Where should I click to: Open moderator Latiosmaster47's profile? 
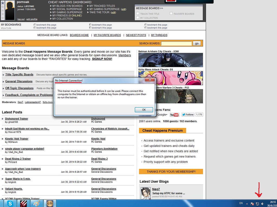coord(33,102)
